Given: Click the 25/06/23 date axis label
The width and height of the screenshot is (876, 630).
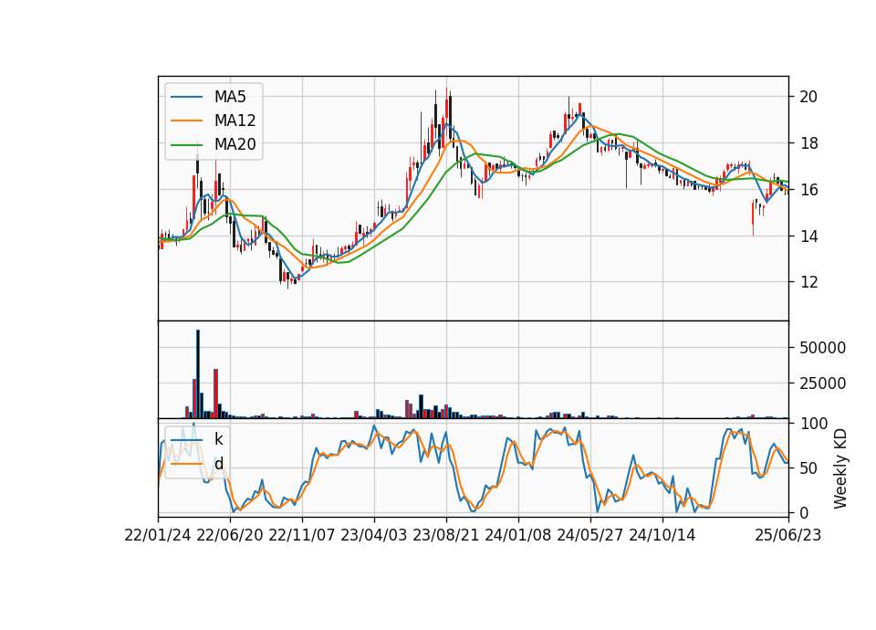Looking at the screenshot, I should click(x=788, y=535).
